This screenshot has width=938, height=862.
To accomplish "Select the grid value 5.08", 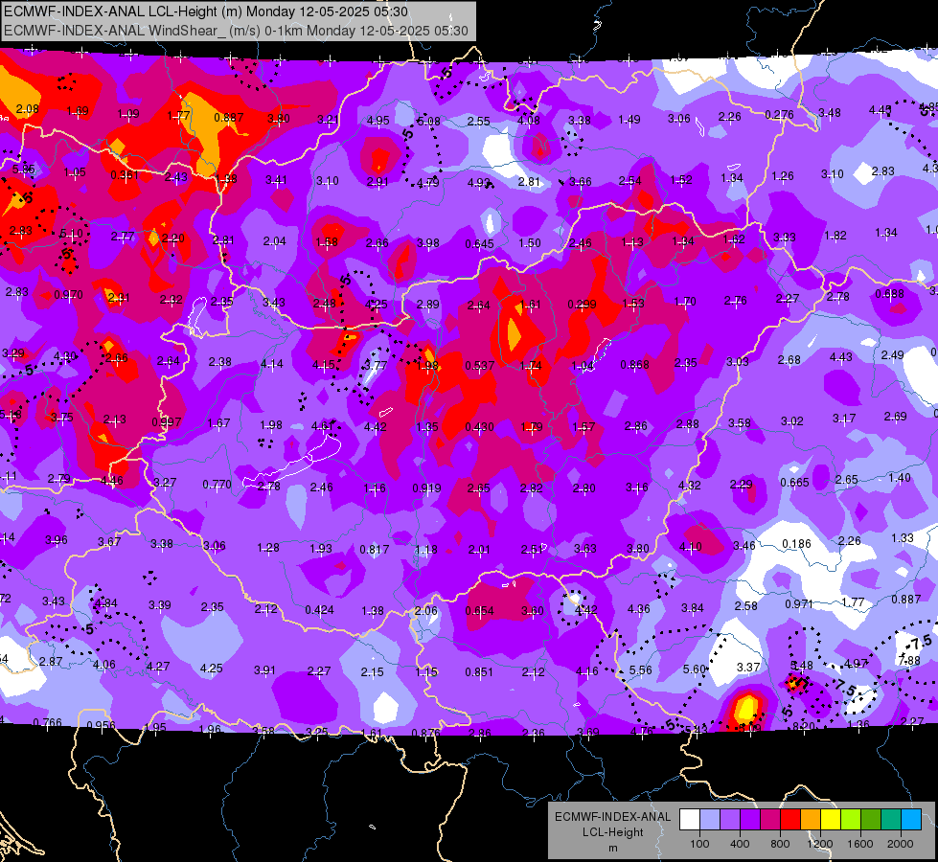I will 428,122.
